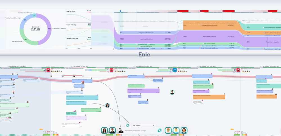
Task: Click the Org Space logo icon
Action: point(128,125)
